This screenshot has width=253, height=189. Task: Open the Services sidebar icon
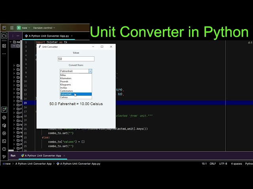[4, 133]
